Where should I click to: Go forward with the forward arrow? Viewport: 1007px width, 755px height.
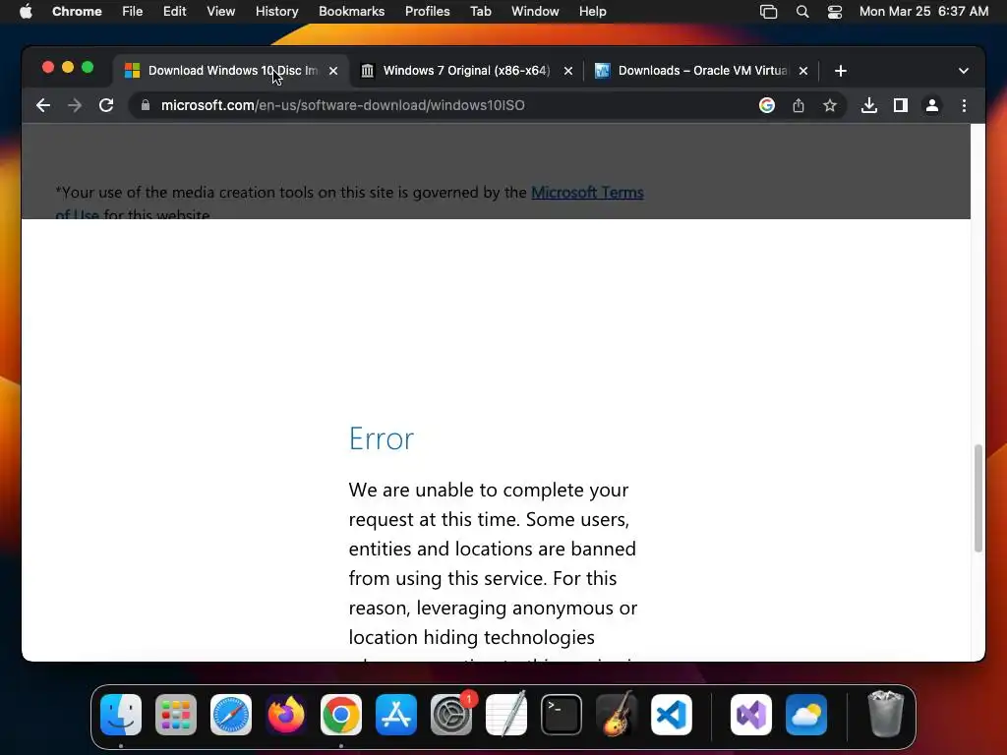(75, 105)
